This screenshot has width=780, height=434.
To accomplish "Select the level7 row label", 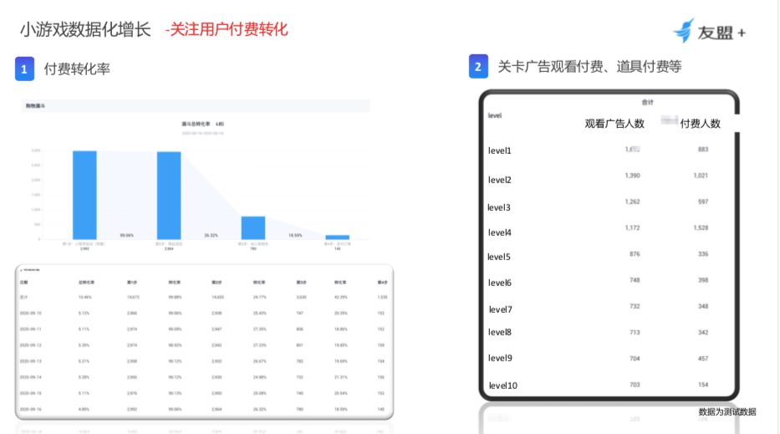I will (501, 309).
